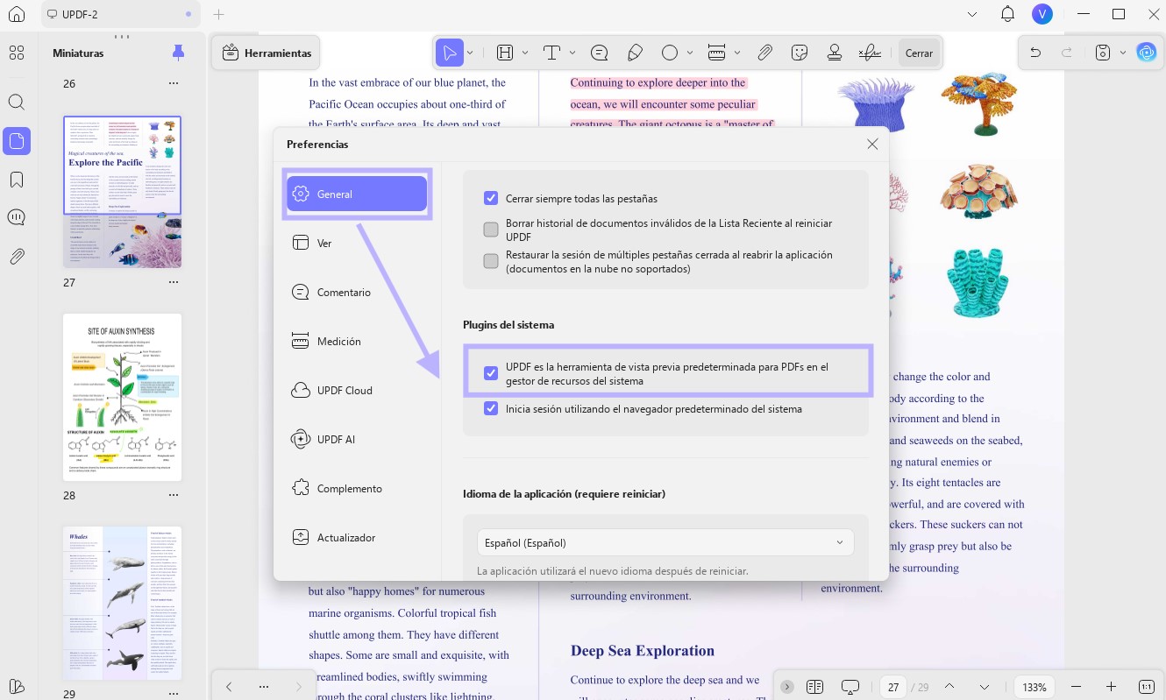1166x700 pixels.
Task: Switch to the UPDF AI preferences tab
Action: [358, 439]
